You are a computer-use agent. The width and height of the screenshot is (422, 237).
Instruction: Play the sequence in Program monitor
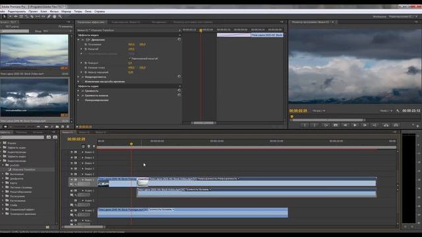(355, 125)
